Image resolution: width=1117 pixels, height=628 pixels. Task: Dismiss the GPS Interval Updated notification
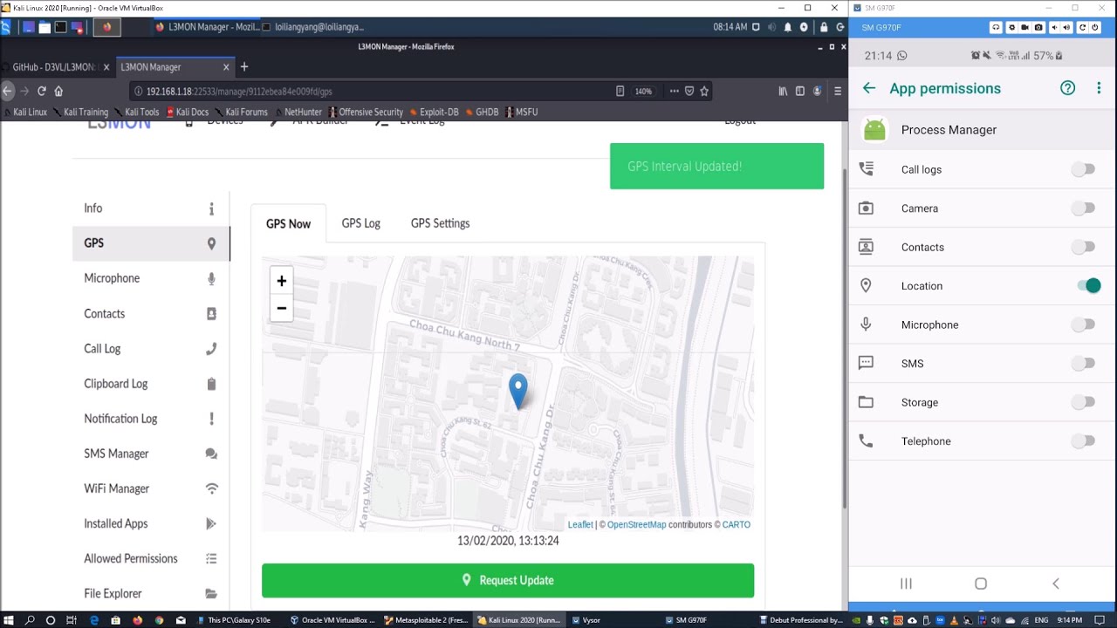[716, 166]
